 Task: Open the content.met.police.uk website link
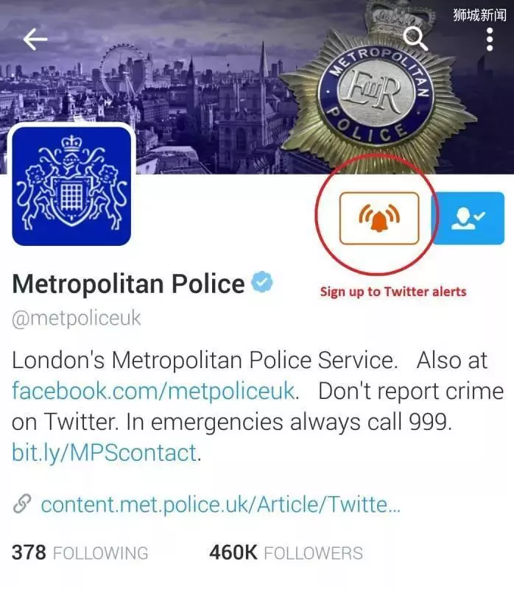[x=221, y=504]
